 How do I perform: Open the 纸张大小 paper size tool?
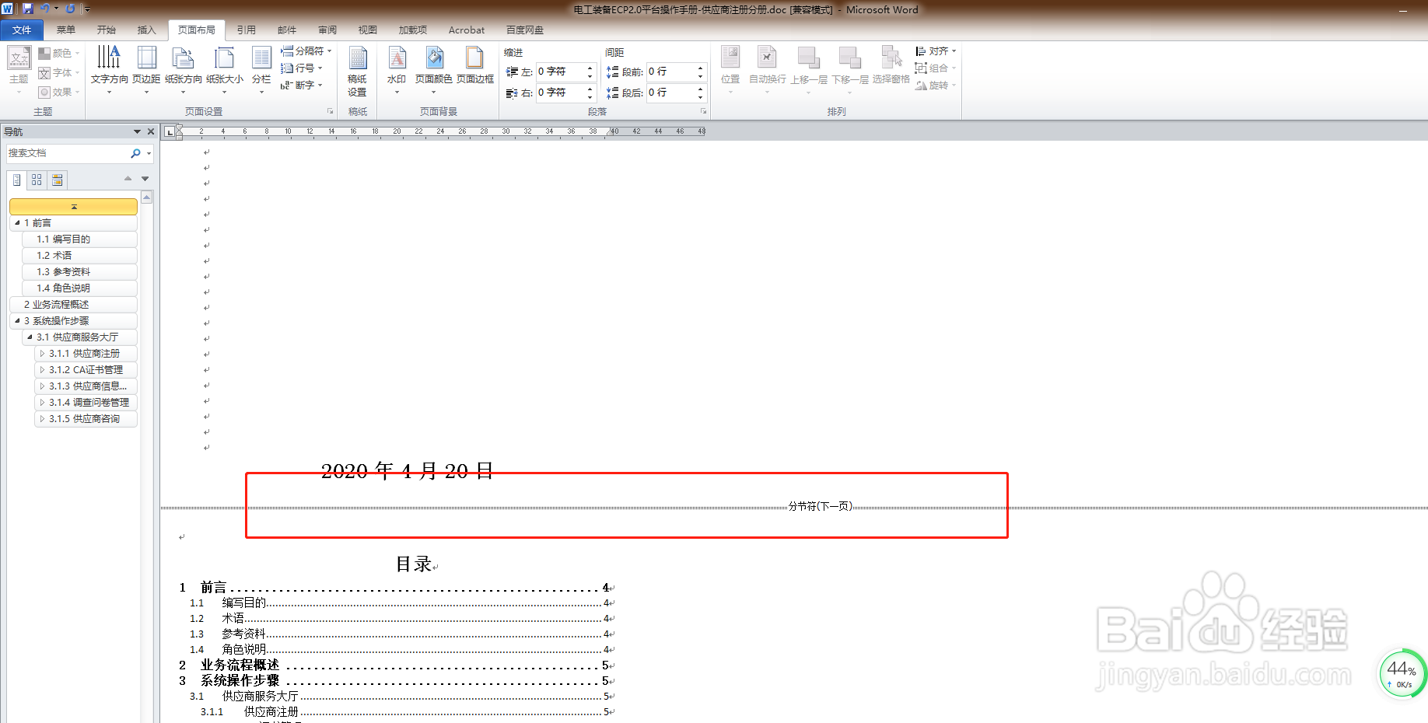(225, 69)
